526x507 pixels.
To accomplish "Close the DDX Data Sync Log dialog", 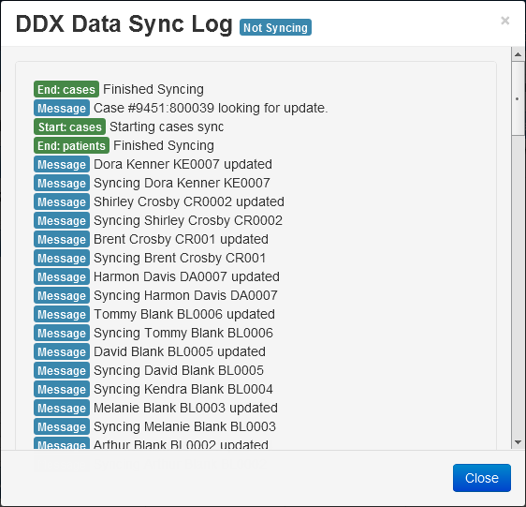I will pyautogui.click(x=481, y=478).
